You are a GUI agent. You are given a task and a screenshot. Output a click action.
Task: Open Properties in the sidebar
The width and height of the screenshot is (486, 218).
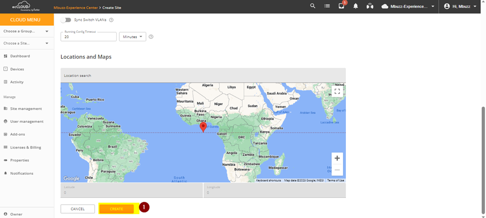pos(19,160)
